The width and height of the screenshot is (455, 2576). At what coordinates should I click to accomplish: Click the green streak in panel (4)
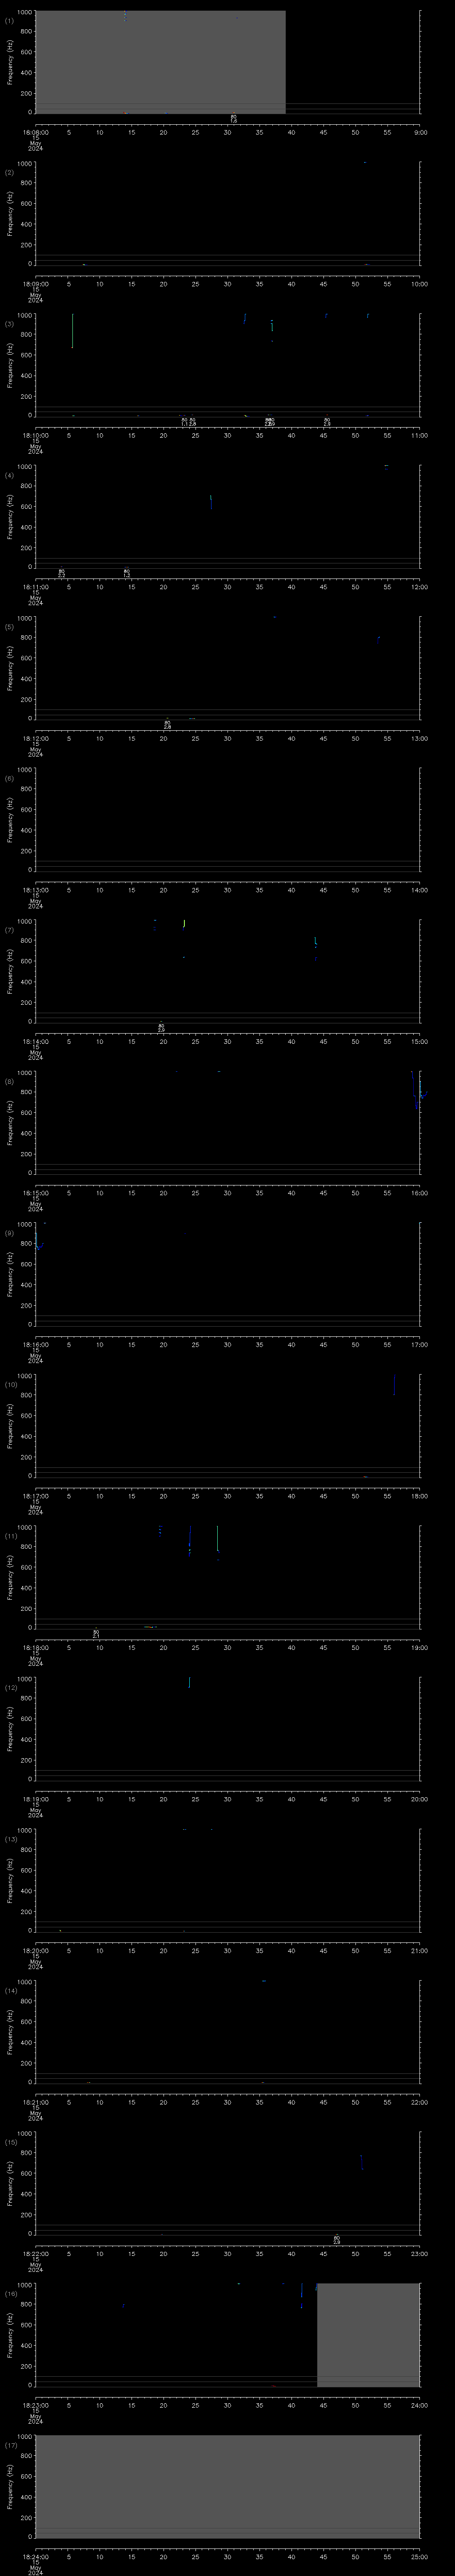211,502
